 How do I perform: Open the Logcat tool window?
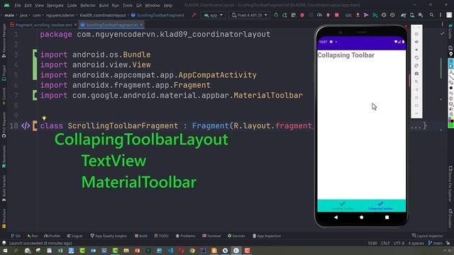pos(74,236)
